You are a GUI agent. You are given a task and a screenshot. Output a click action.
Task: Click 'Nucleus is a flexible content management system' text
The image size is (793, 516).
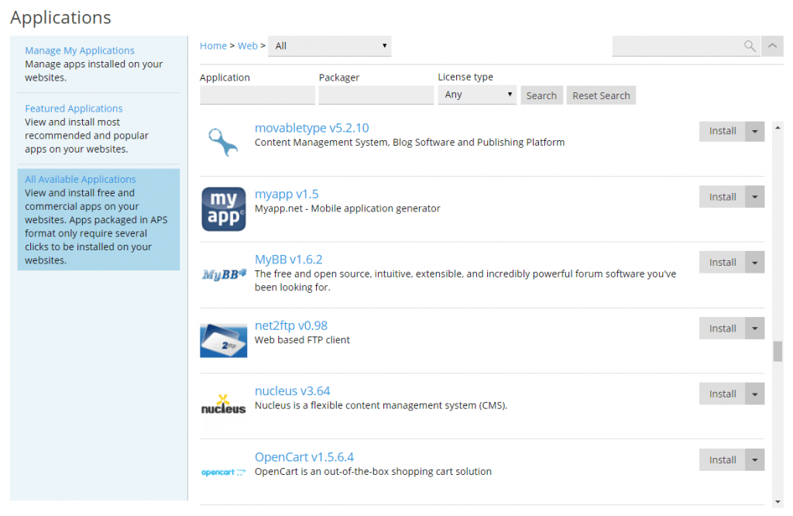(381, 406)
